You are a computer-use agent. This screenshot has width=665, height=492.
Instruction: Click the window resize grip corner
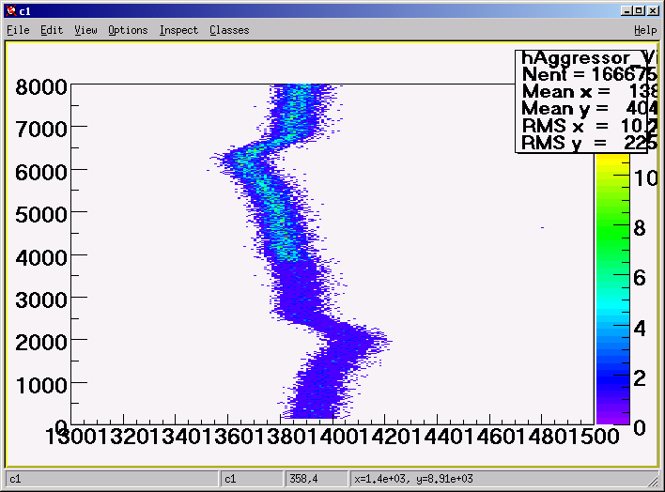(x=653, y=481)
